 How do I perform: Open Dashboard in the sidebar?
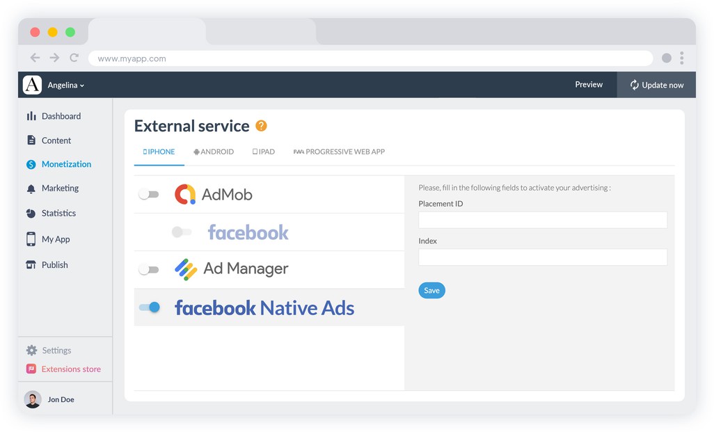[x=61, y=116]
